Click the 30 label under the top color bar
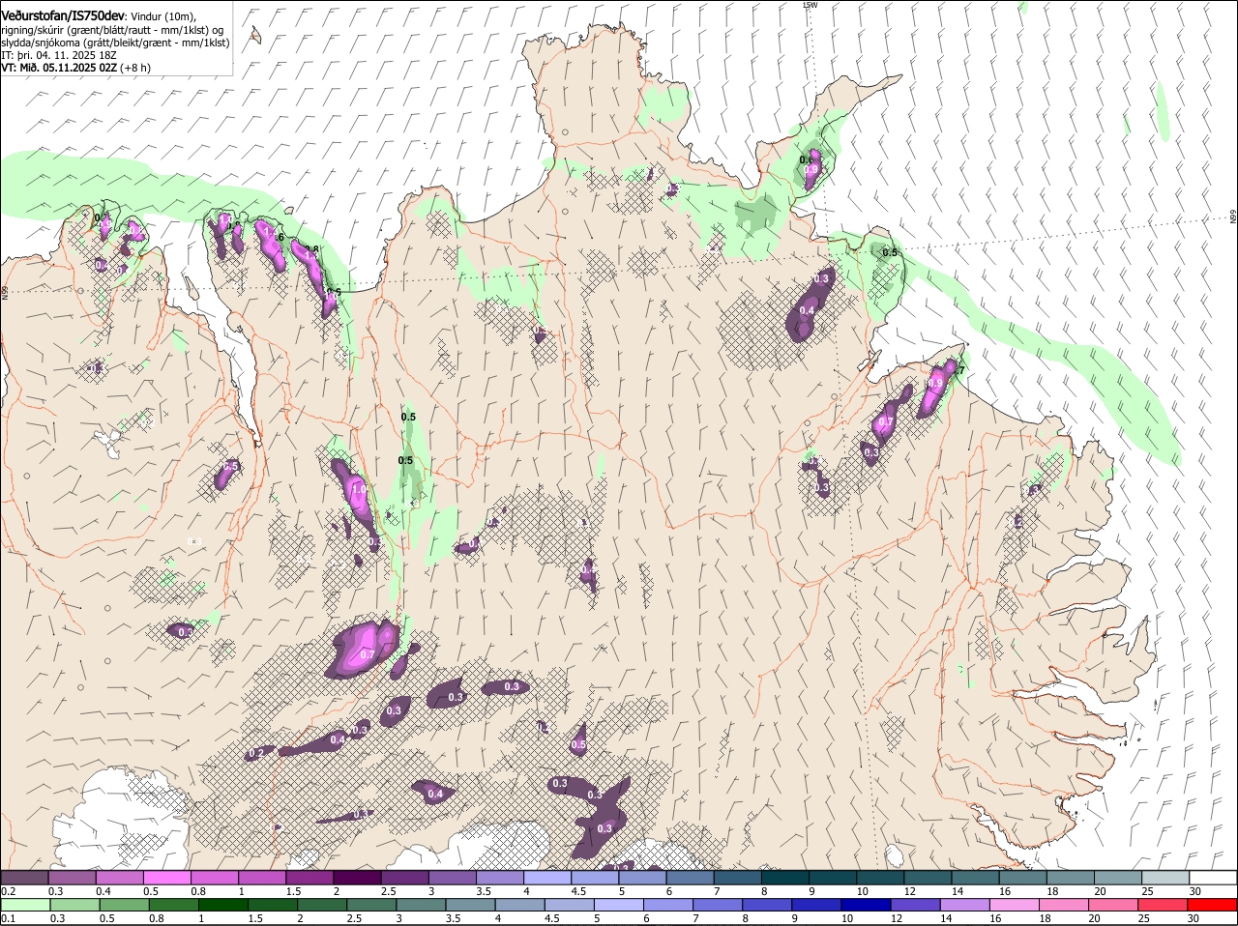The height and width of the screenshot is (926, 1238). point(1195,891)
